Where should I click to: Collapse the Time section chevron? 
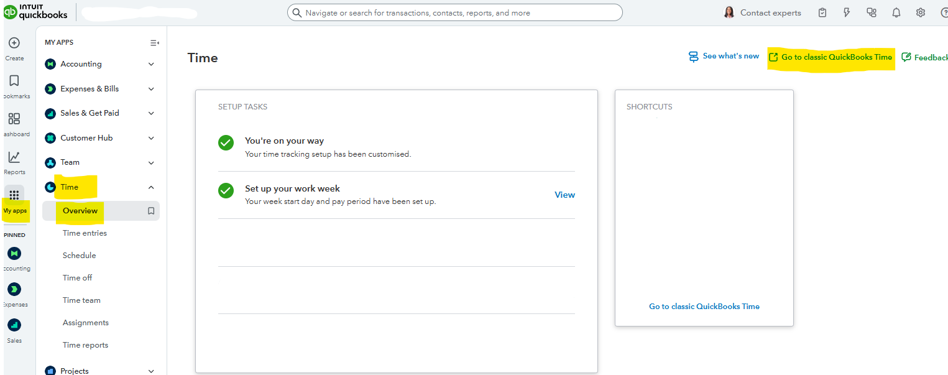pyautogui.click(x=151, y=187)
